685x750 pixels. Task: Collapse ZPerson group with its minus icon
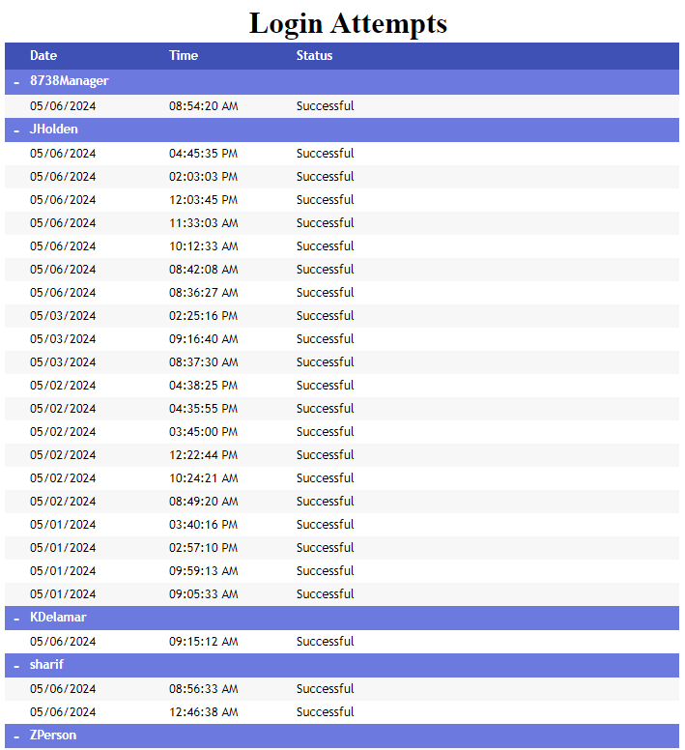(16, 736)
